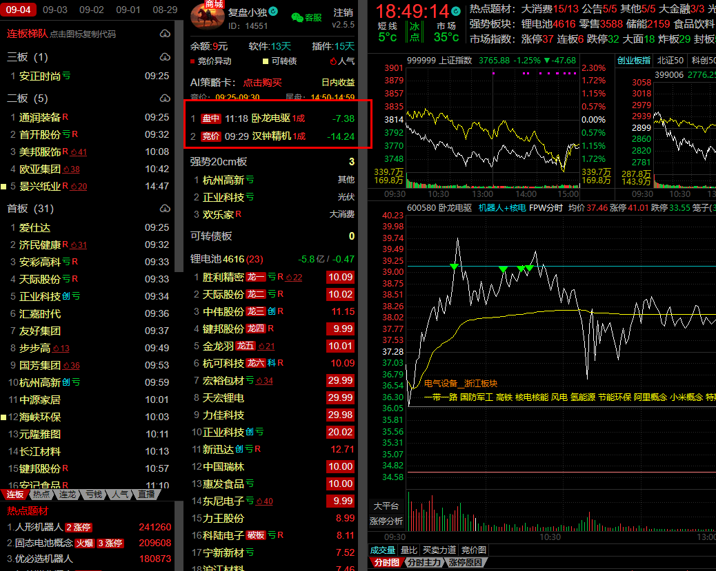Select the 北证50 index tab
This screenshot has width=716, height=571.
pos(670,60)
